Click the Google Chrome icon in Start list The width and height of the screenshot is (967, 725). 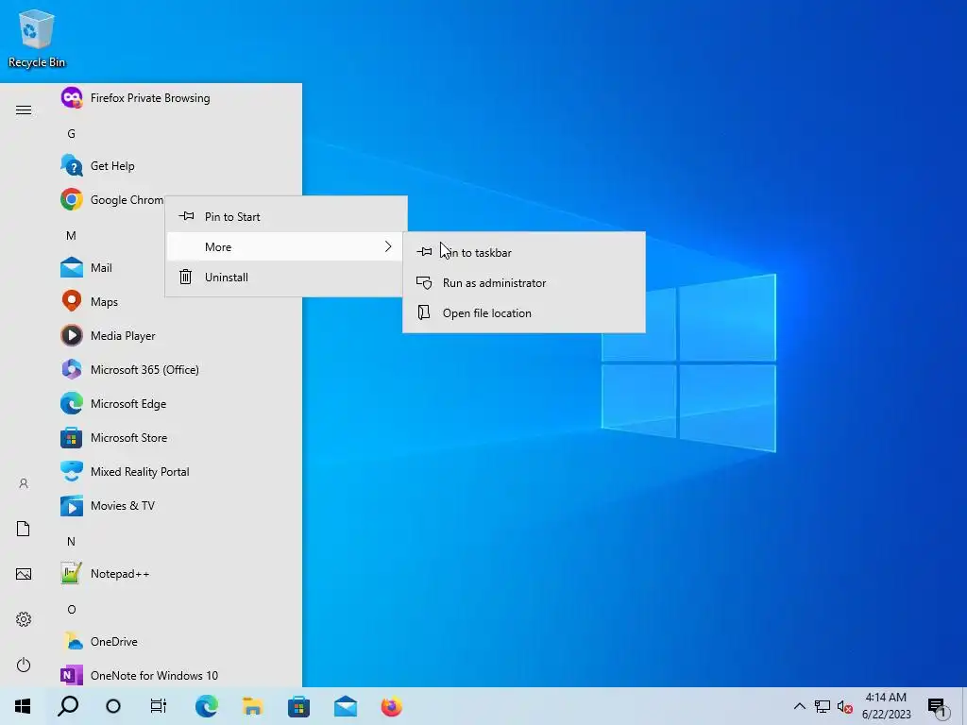click(72, 200)
